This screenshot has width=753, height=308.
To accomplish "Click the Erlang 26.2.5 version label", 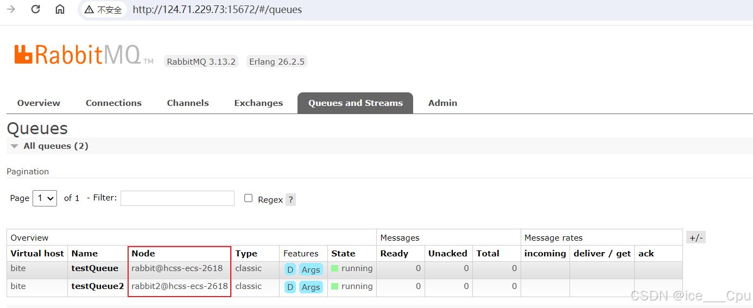I will pyautogui.click(x=277, y=61).
